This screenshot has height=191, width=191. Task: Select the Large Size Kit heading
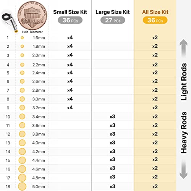113,12
